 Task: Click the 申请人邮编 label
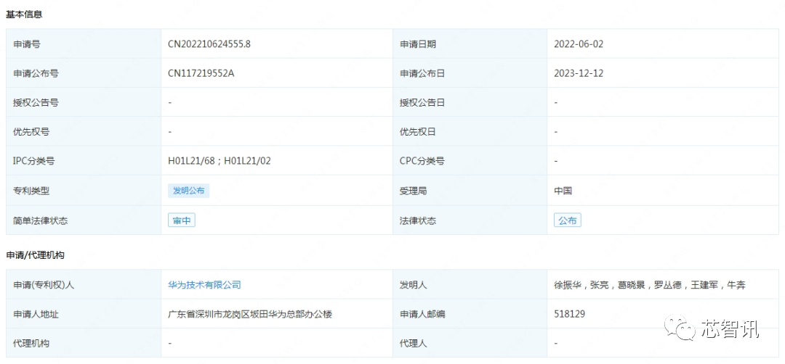422,314
